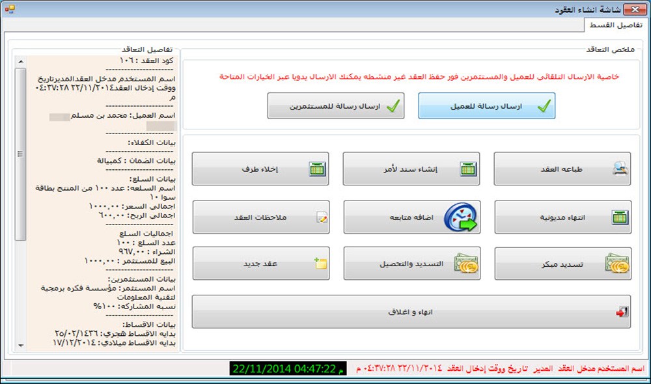Click the red exit icon on انهاء و اغلاق

pos(622,312)
